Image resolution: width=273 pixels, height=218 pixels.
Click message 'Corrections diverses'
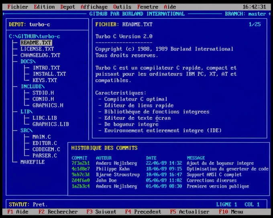coord(212,180)
